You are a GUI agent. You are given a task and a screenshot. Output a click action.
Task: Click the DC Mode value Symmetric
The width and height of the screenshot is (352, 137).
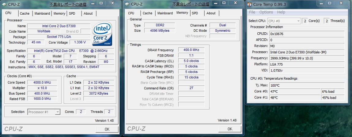223,31
